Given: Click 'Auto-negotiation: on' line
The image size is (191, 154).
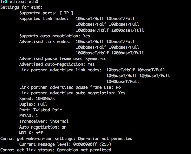Looking at the screenshot, I should [43, 127].
